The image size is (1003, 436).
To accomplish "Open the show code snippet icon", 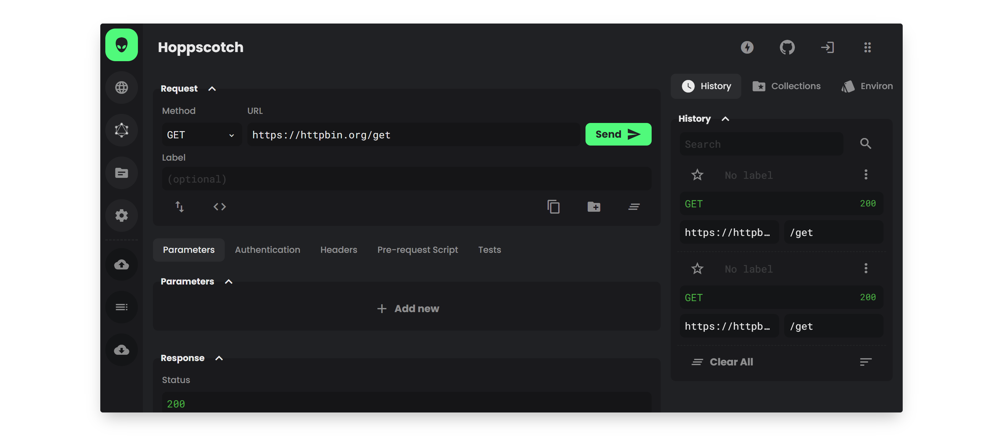I will tap(220, 206).
